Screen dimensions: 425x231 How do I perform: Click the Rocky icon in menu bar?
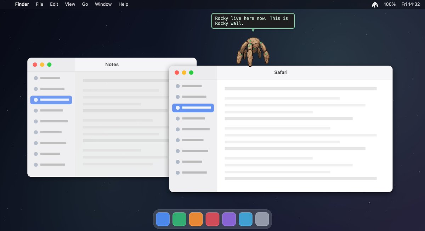tap(375, 4)
